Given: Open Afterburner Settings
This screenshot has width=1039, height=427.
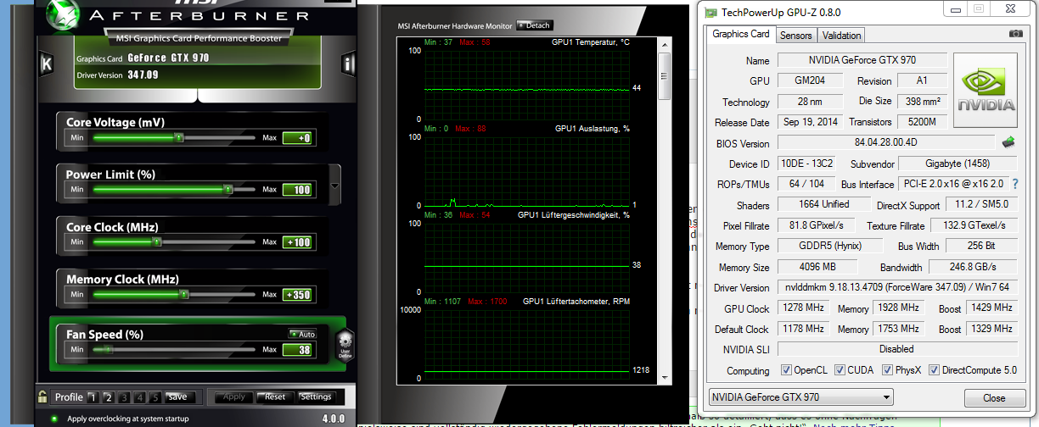Looking at the screenshot, I should point(316,396).
